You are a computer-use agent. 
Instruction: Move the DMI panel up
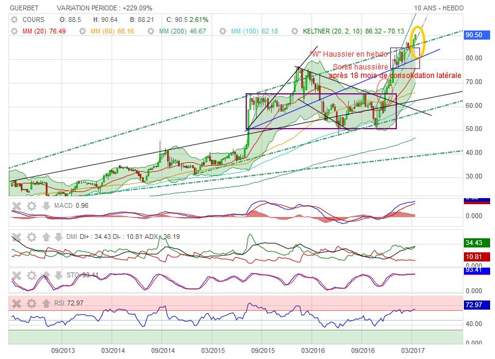point(46,237)
